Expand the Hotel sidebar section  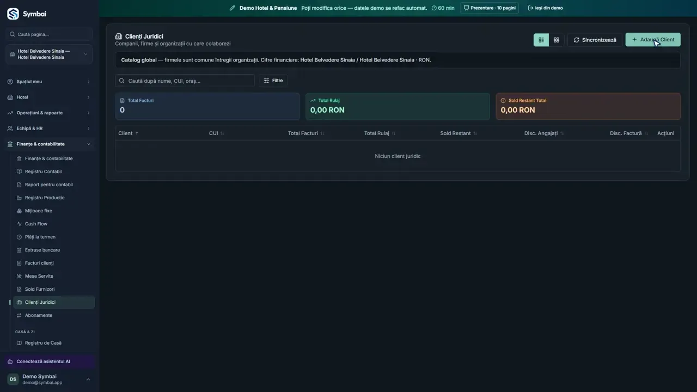49,97
